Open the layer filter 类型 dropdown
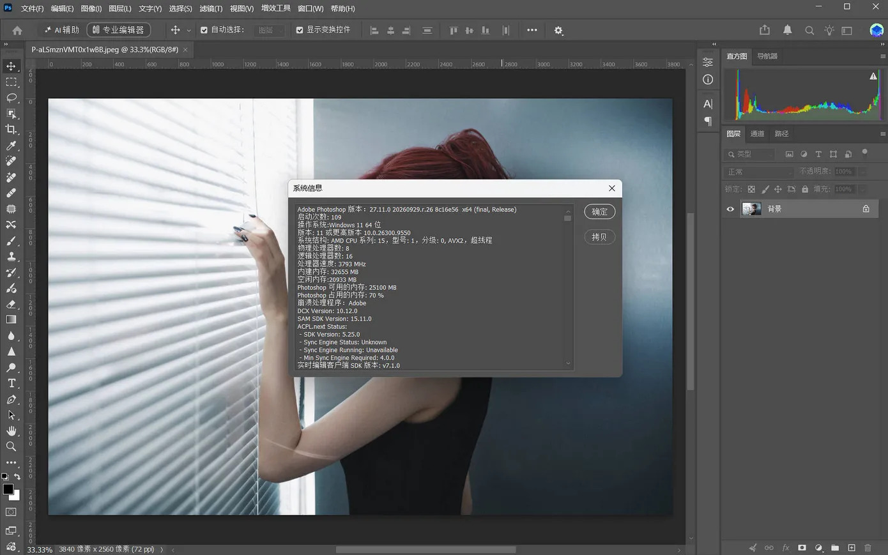 coord(750,154)
